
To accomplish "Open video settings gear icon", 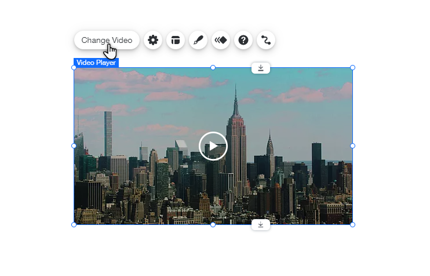I will 153,40.
